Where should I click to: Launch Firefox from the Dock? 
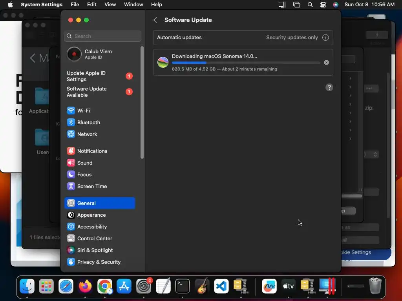tap(85, 286)
